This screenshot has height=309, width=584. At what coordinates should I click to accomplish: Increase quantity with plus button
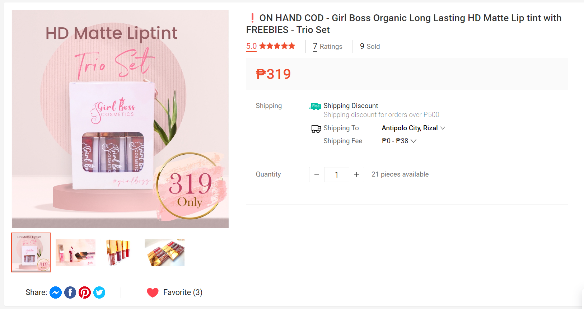click(356, 175)
